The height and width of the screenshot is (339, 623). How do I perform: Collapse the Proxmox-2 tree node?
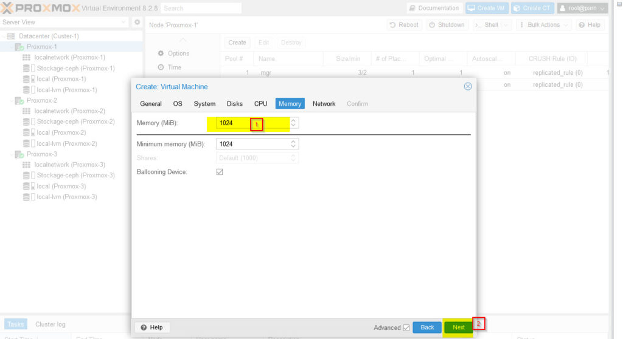point(11,100)
